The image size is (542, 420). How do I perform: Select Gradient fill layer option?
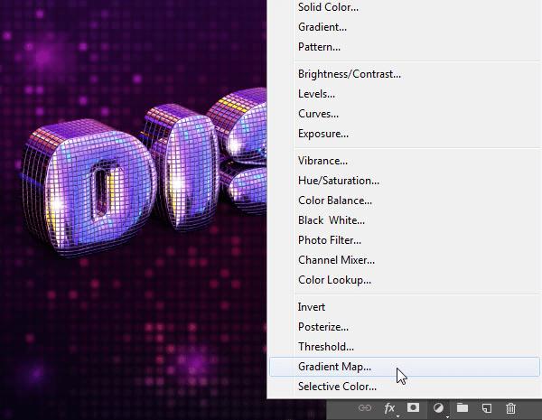pos(322,27)
